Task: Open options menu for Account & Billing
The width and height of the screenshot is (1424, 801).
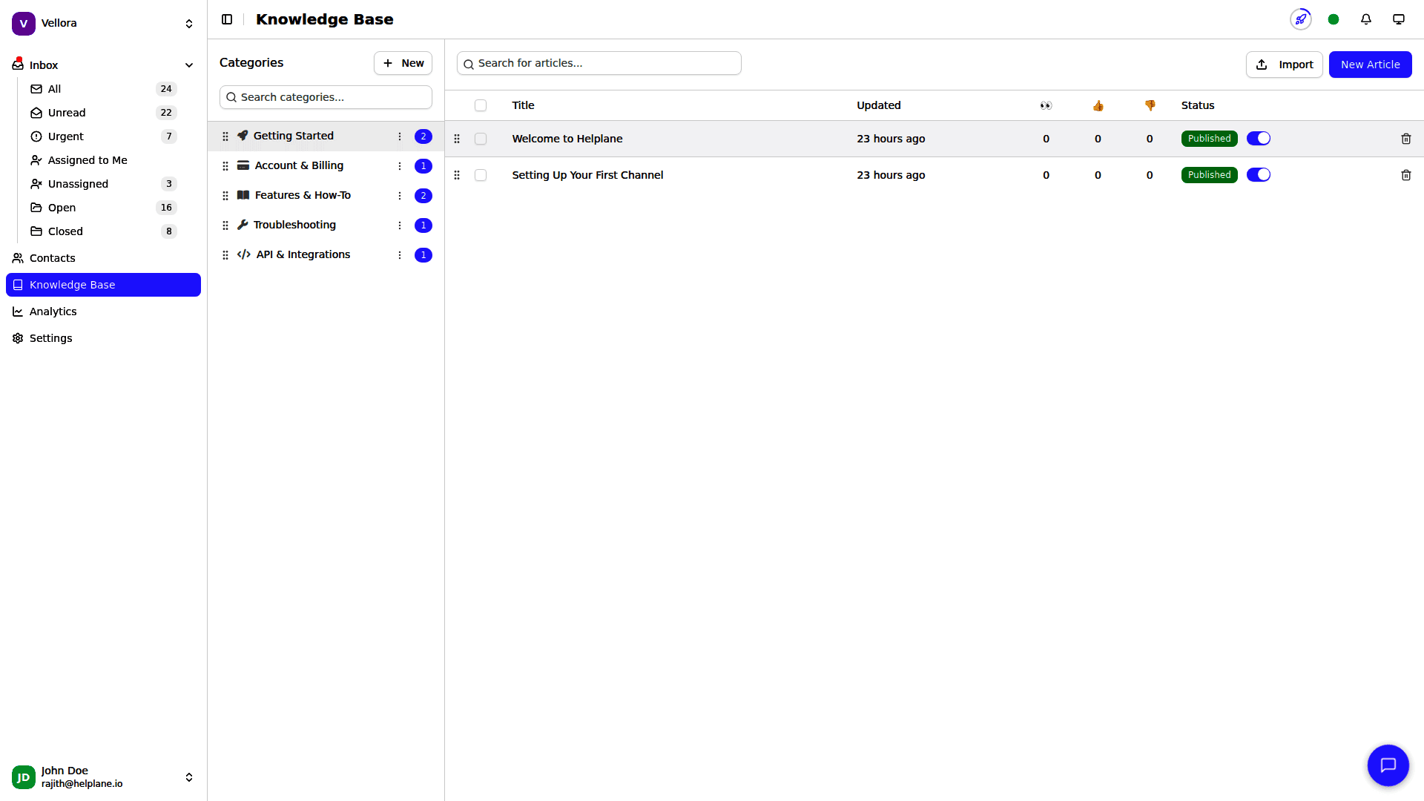Action: click(x=399, y=166)
